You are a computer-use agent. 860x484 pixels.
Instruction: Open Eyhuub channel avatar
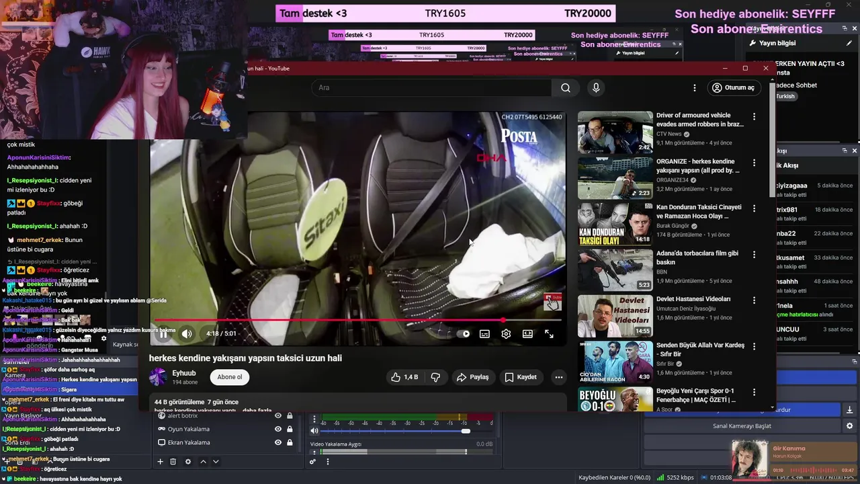point(158,376)
